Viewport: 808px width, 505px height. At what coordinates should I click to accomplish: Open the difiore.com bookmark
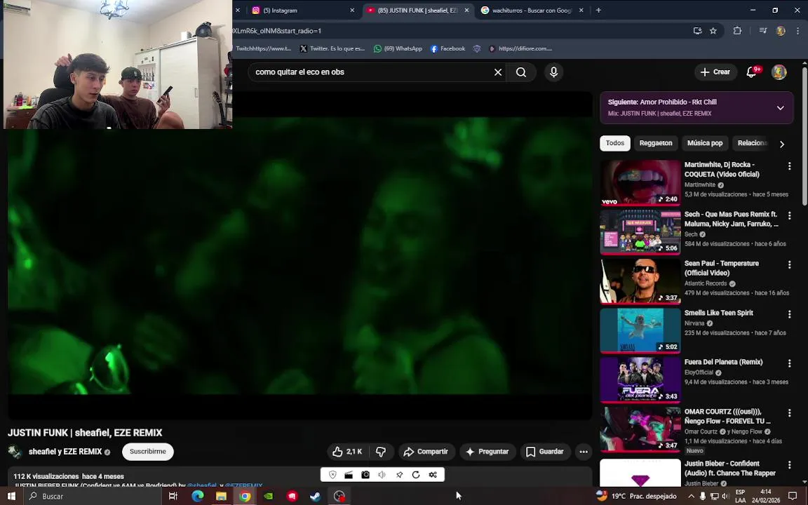[x=520, y=48]
